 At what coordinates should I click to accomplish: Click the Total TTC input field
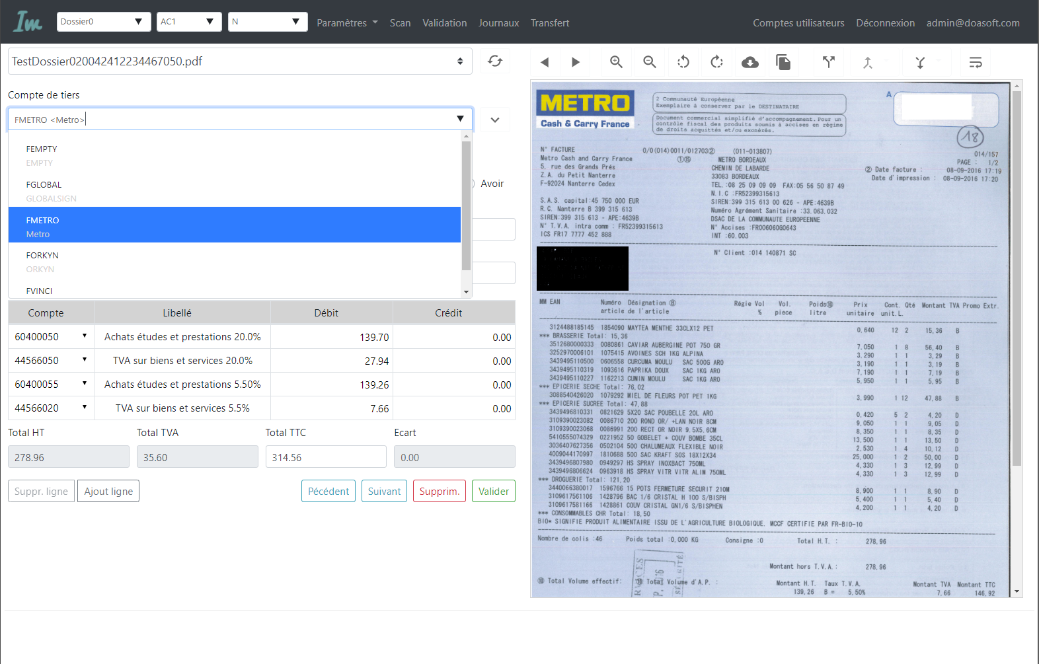326,457
